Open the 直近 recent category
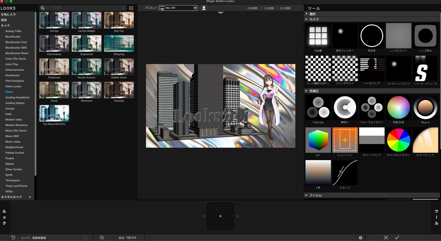Viewport: 441px width, 241px height. click(4, 20)
